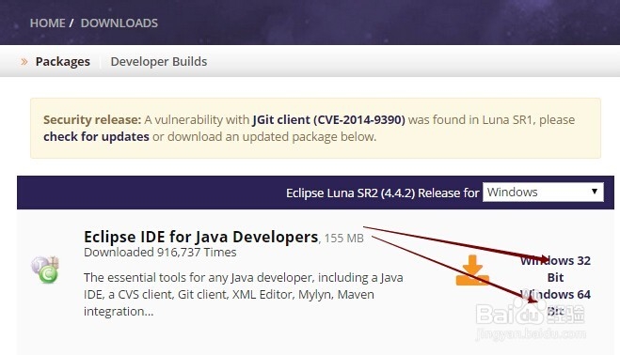Select the '155 MB' size text
This screenshot has width=620, height=355.
tap(344, 239)
